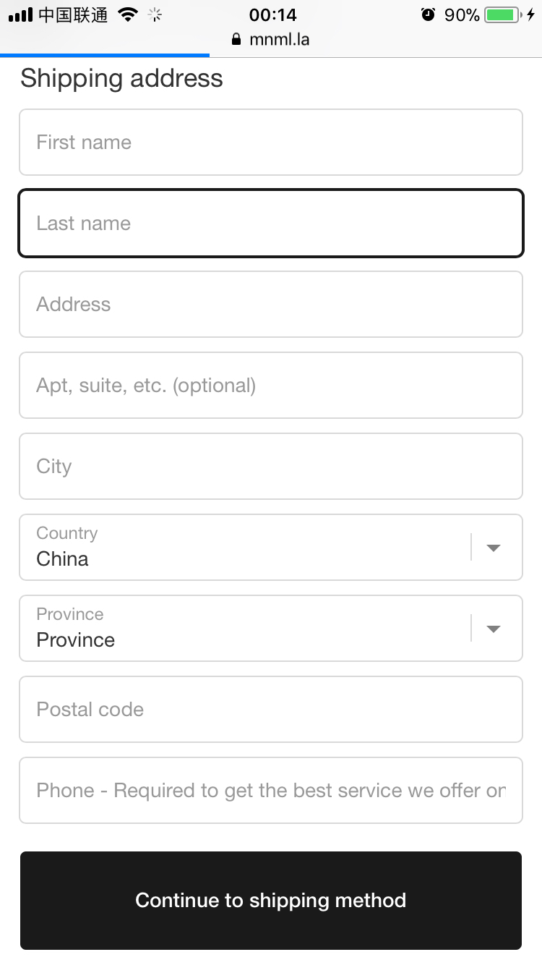Select the City input field

coord(271,467)
